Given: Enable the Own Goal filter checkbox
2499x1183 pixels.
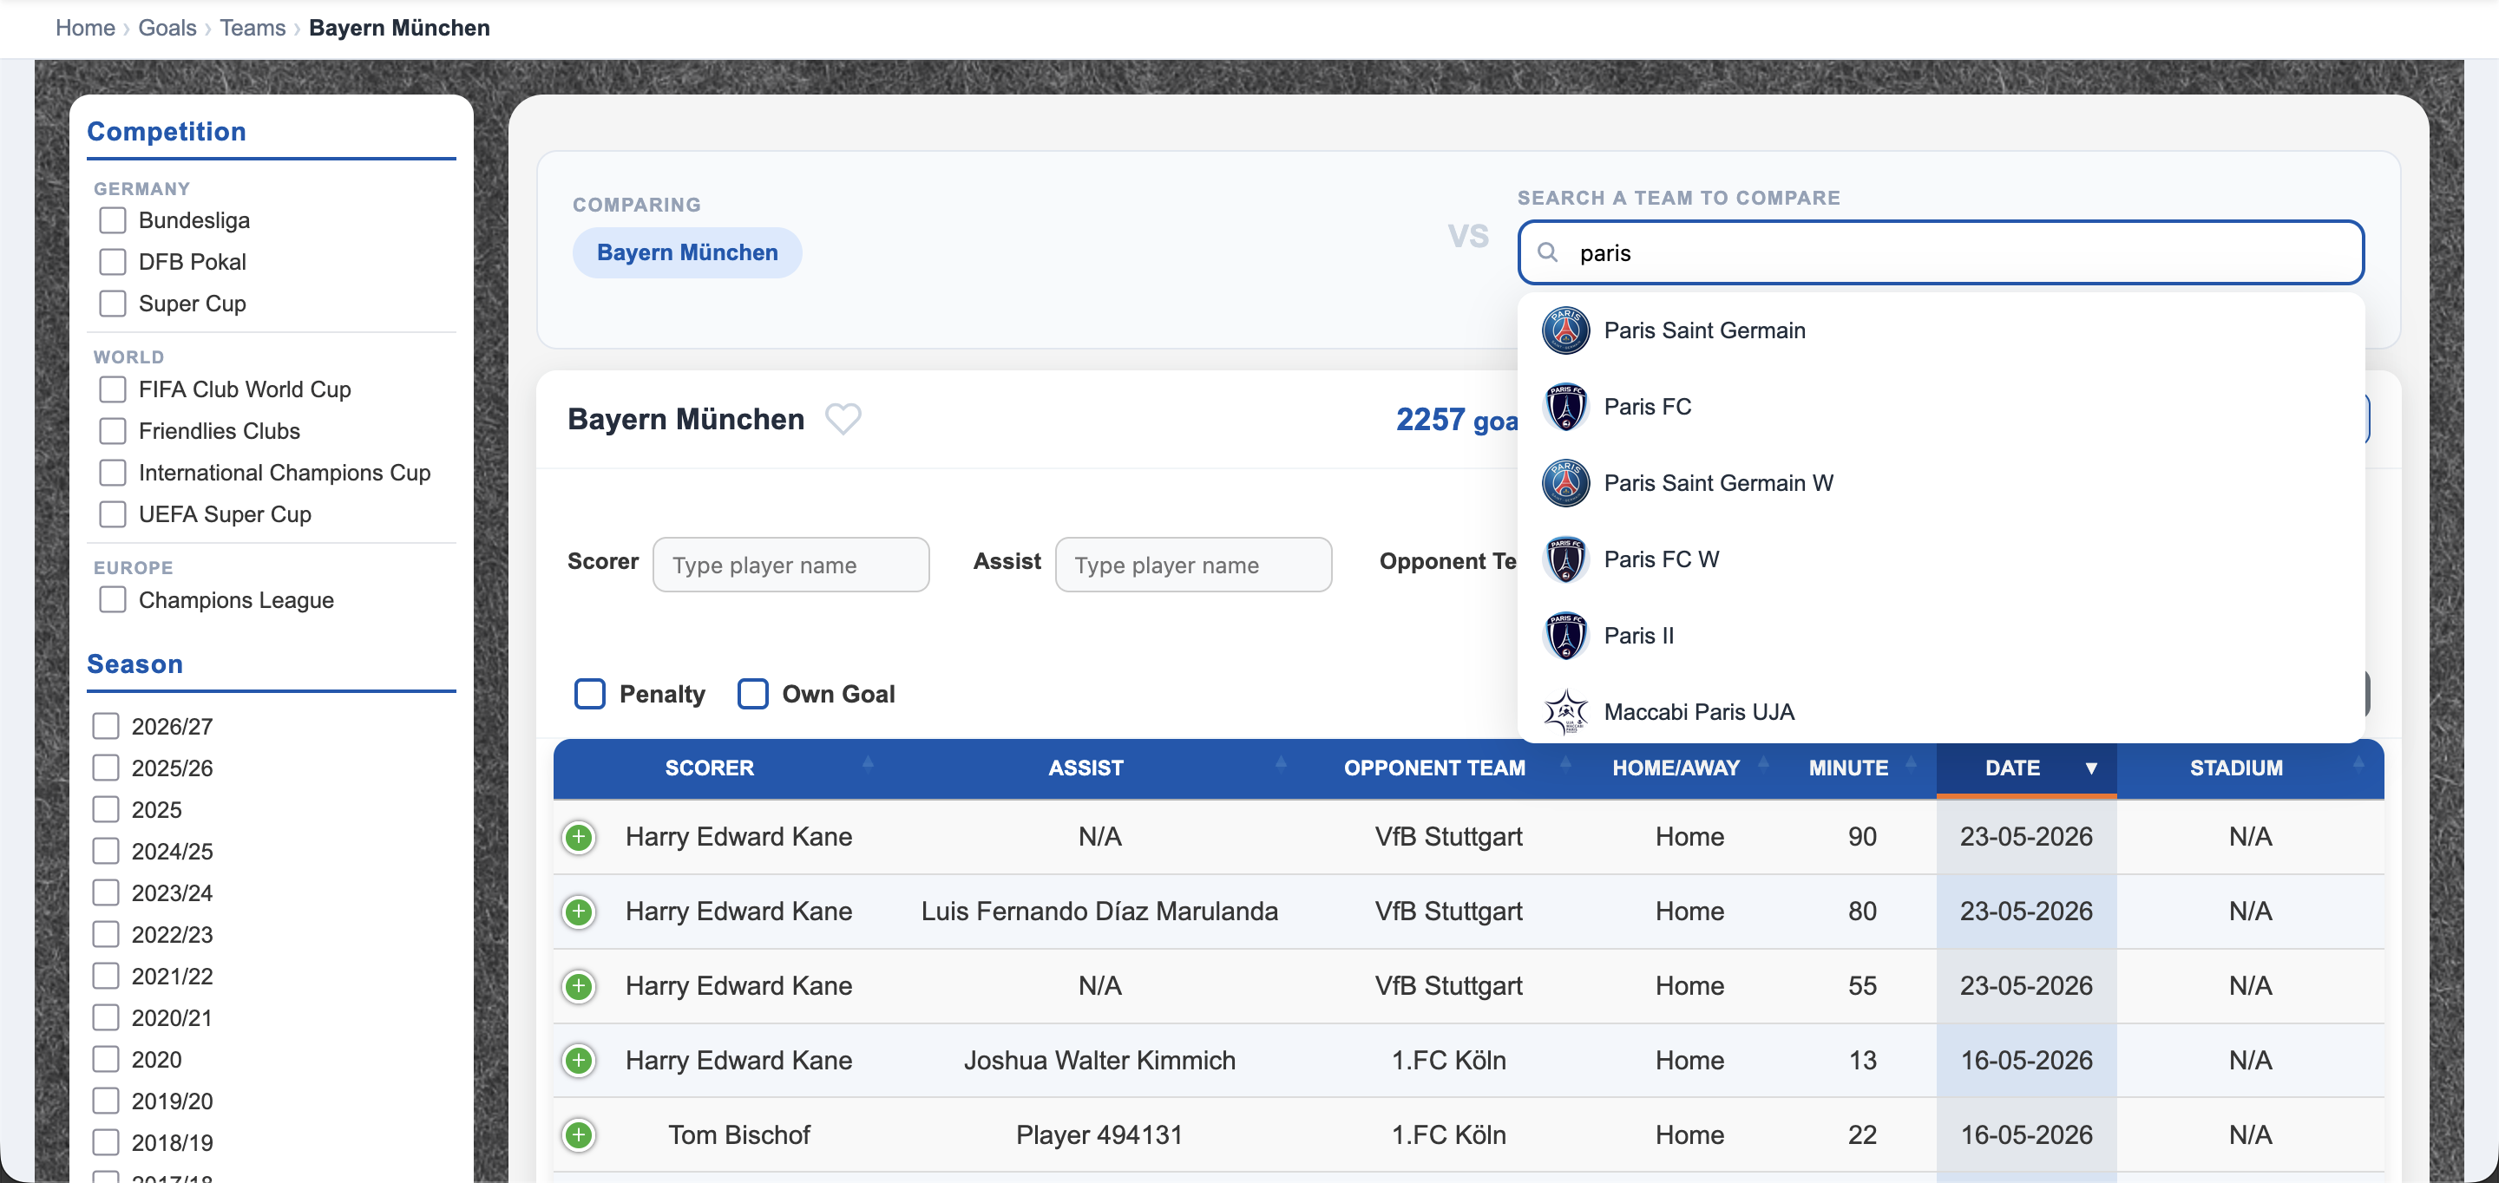Looking at the screenshot, I should (753, 695).
